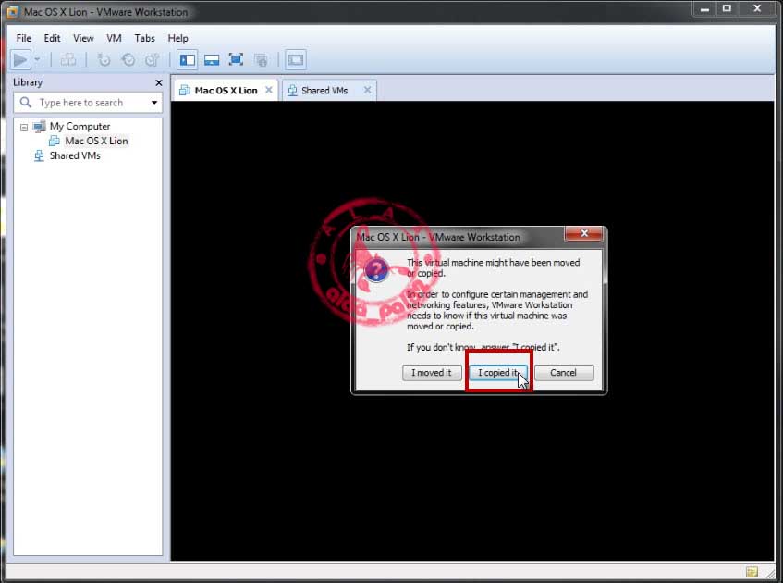Open the Edit menu
This screenshot has width=783, height=583.
[52, 38]
